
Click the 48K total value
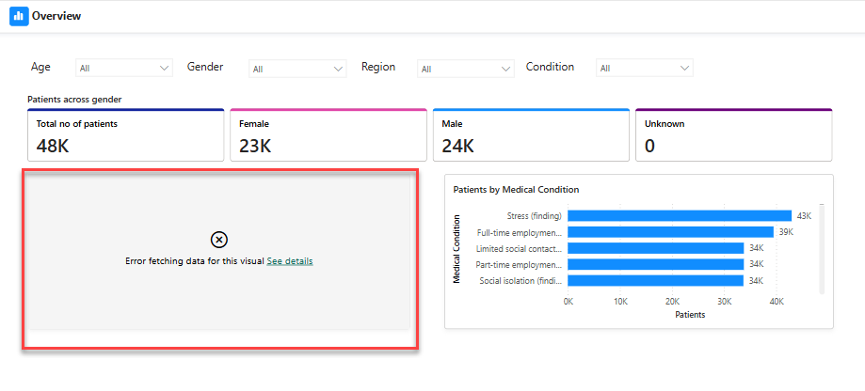click(x=53, y=146)
